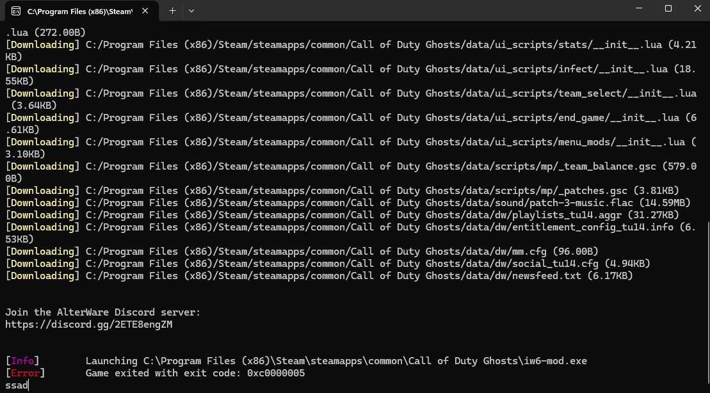Click the 'ssad' input line at prompt

click(17, 385)
